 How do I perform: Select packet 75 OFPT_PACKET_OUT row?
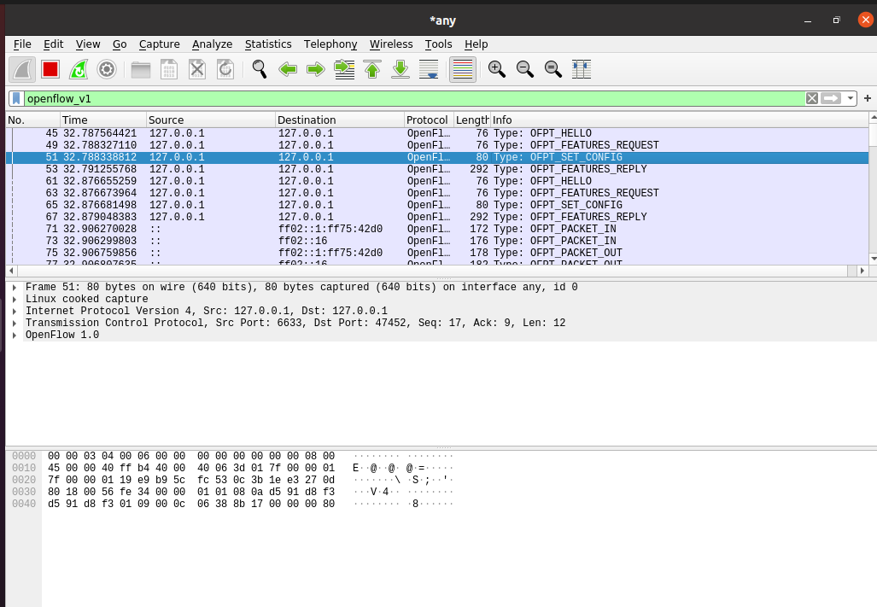coord(437,254)
